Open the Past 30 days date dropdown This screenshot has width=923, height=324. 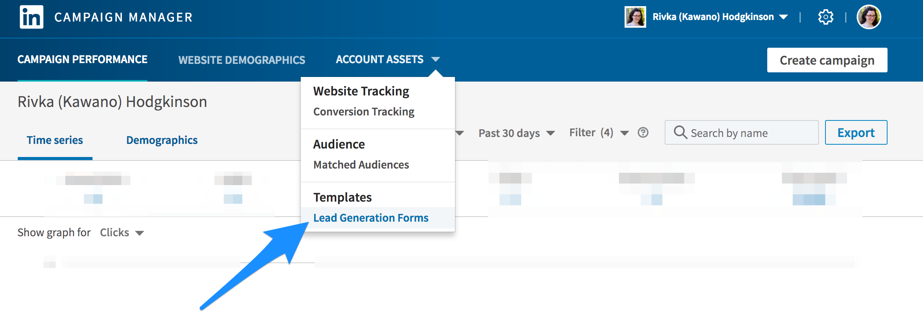pos(516,133)
